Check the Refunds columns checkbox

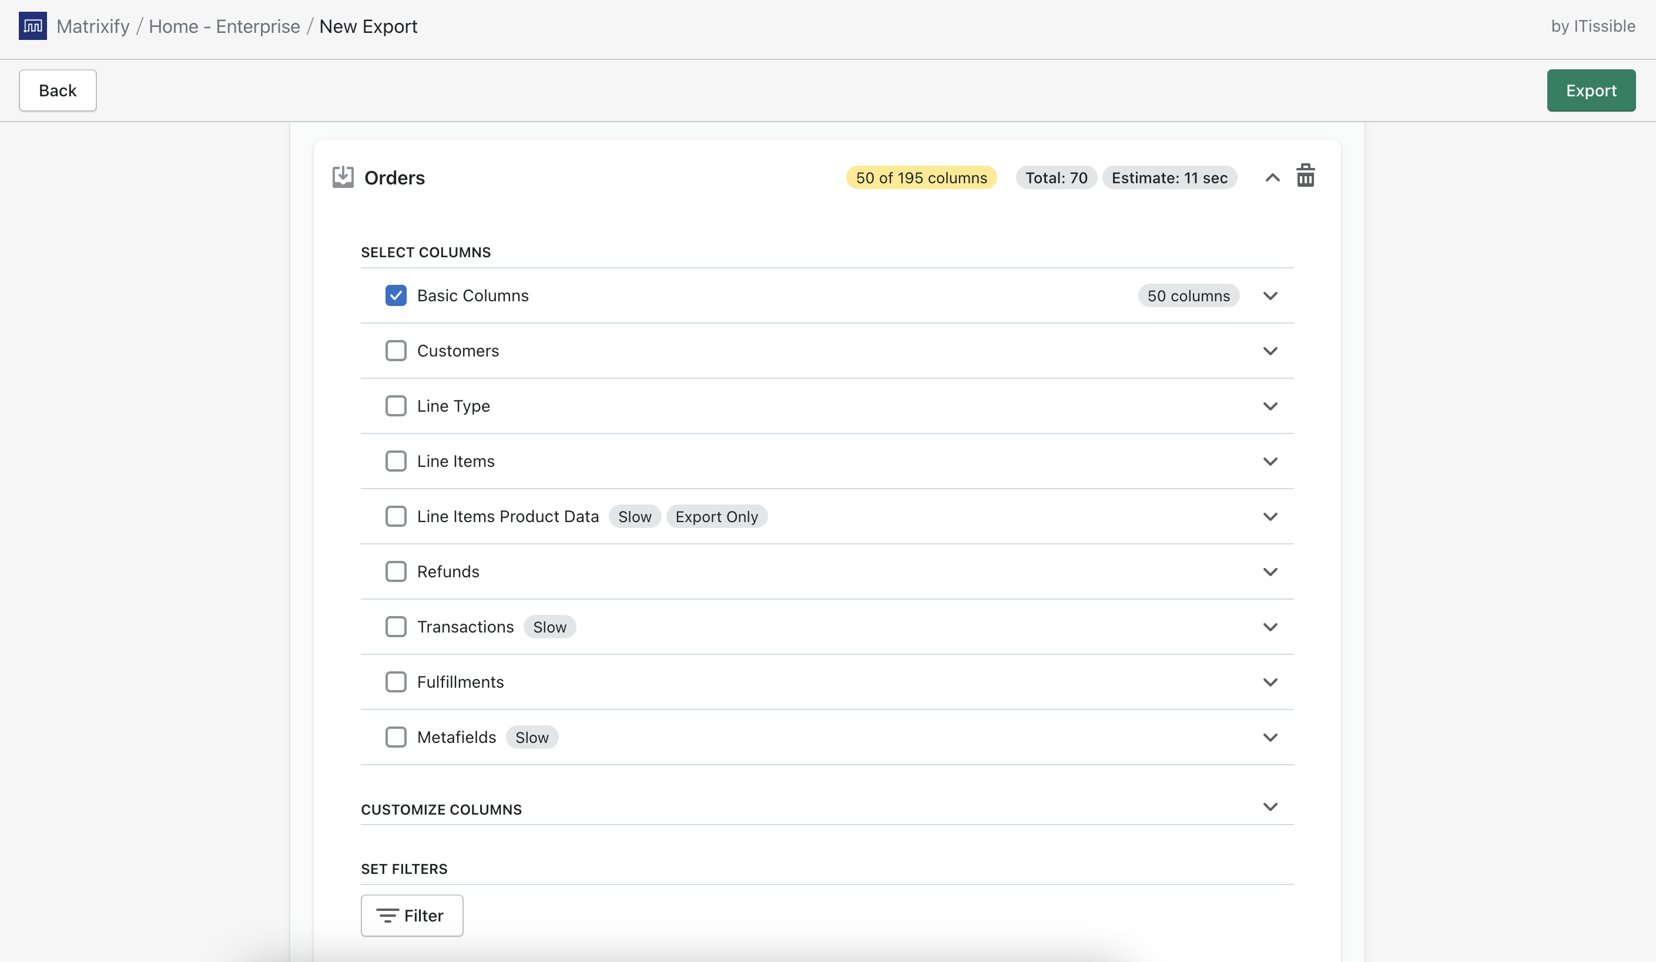(x=395, y=571)
